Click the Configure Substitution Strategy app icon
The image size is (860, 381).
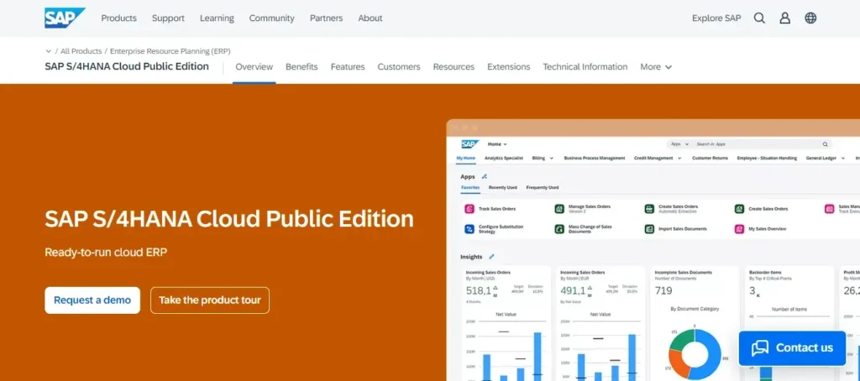(469, 229)
